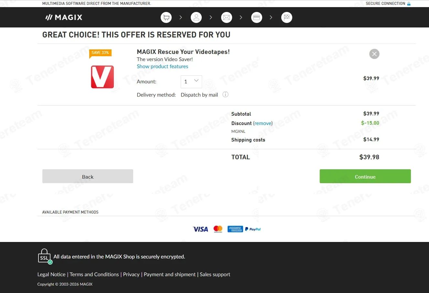Click the Back button
The height and width of the screenshot is (293, 429).
click(x=88, y=176)
